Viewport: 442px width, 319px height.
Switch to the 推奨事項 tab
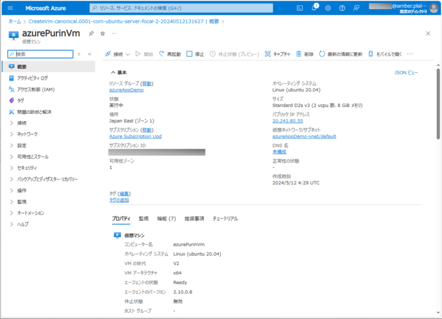click(x=194, y=219)
